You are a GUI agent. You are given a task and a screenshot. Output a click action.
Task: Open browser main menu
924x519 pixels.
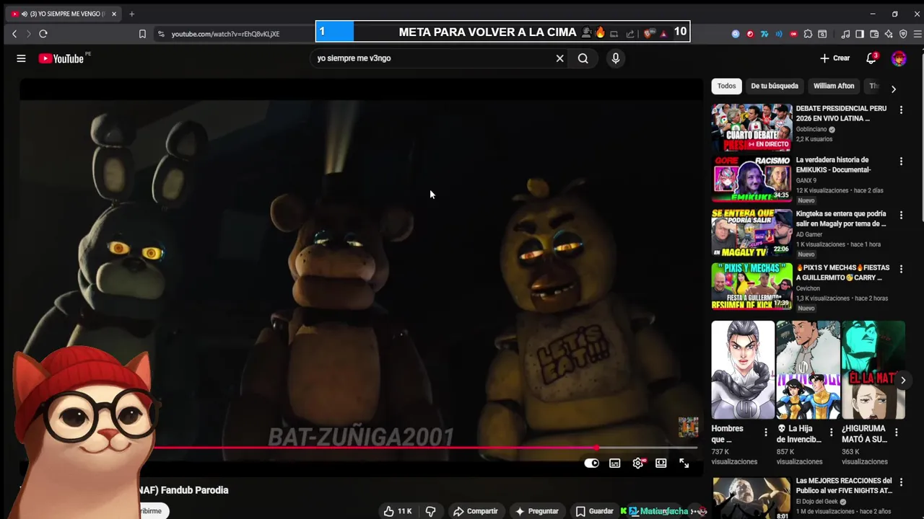pyautogui.click(x=918, y=34)
